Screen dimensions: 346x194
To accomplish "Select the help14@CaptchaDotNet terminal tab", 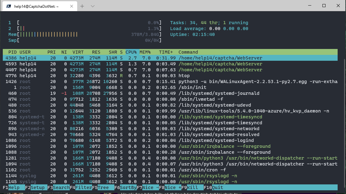I will (x=37, y=6).
